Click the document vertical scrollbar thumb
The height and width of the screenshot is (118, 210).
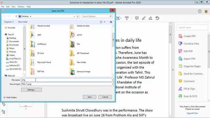170,35
